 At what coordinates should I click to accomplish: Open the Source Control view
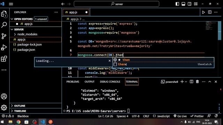[x=4, y=36]
